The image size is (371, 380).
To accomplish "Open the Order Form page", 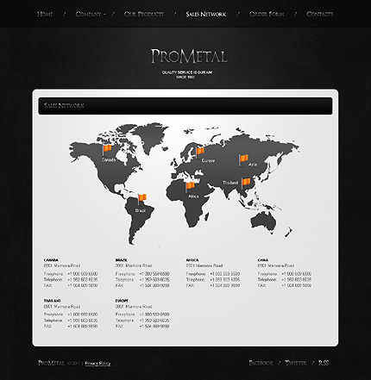I will [267, 14].
